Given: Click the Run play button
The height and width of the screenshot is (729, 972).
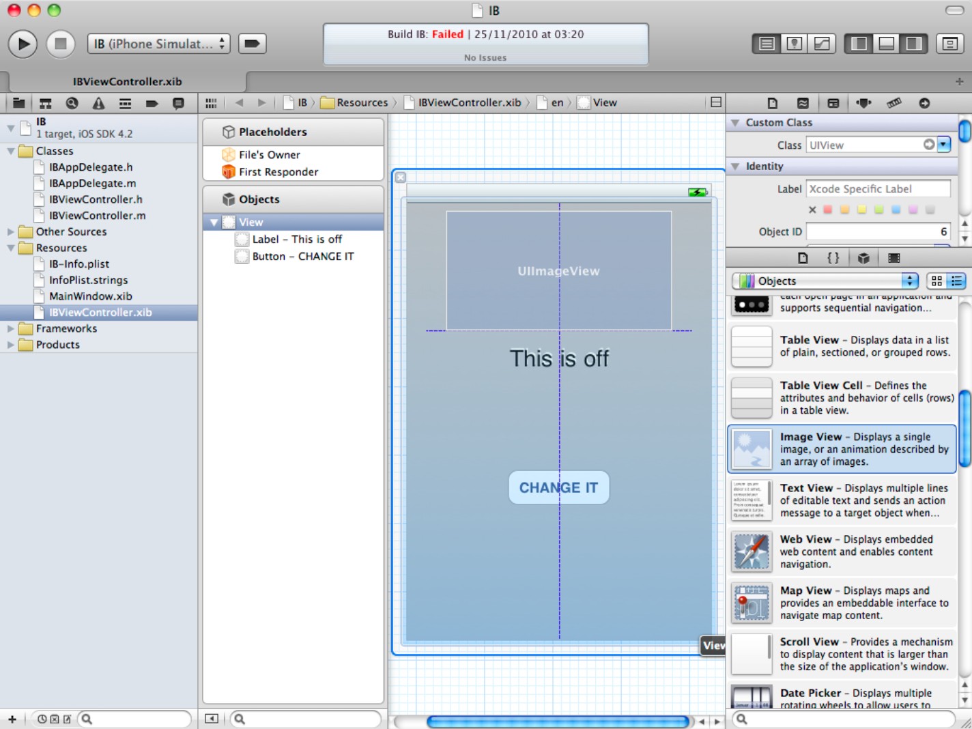Looking at the screenshot, I should coord(23,44).
